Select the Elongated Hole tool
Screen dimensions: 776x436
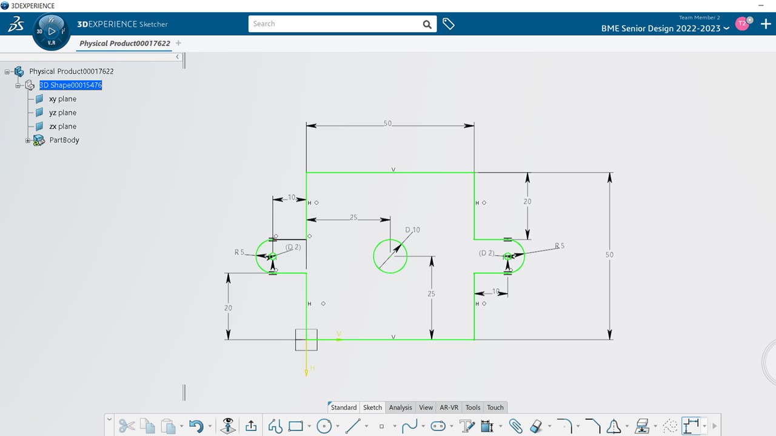[x=438, y=426]
